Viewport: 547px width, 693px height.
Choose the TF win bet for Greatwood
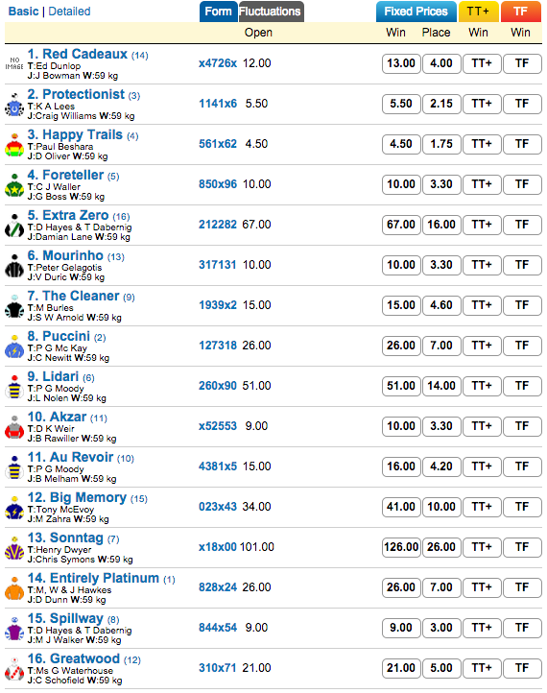(x=522, y=668)
